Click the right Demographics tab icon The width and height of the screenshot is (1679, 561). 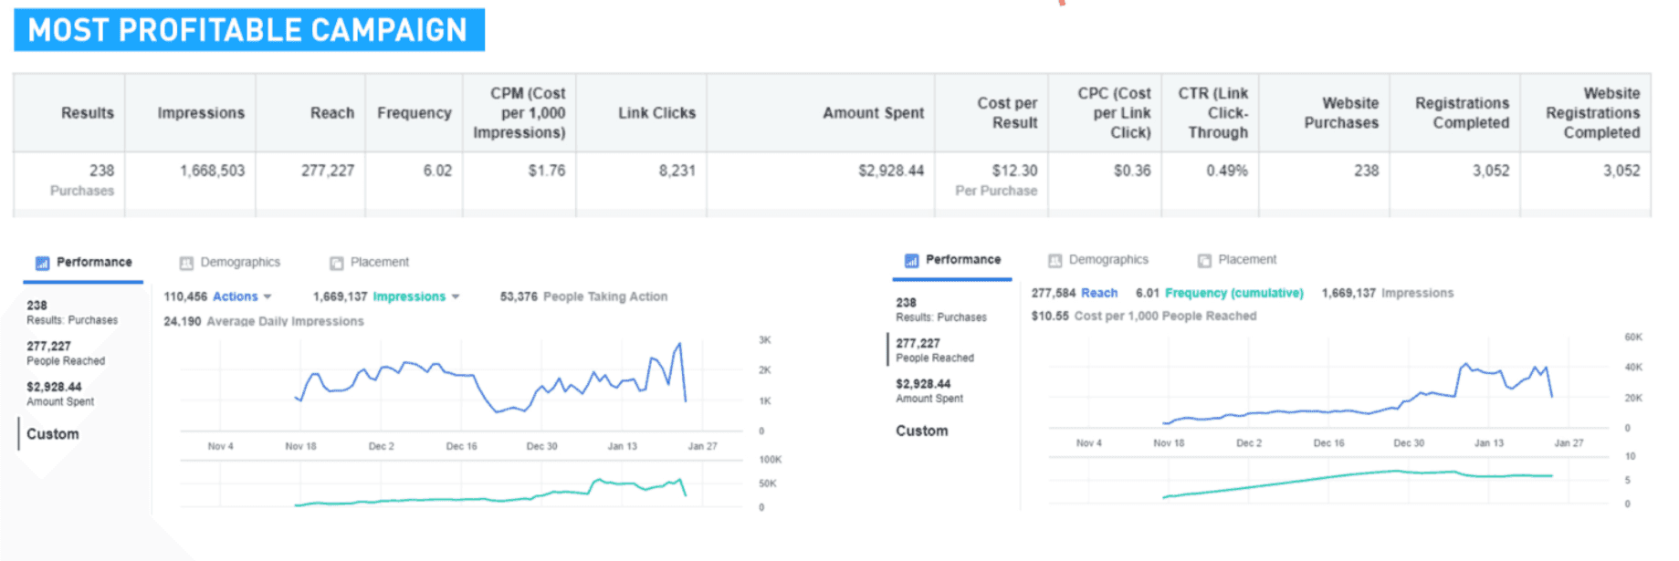(1055, 260)
